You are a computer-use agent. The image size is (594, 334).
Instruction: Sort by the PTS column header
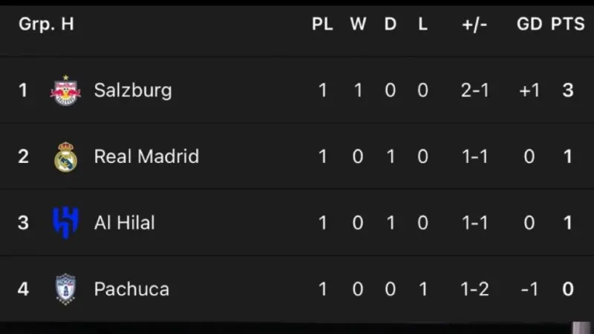pyautogui.click(x=567, y=24)
